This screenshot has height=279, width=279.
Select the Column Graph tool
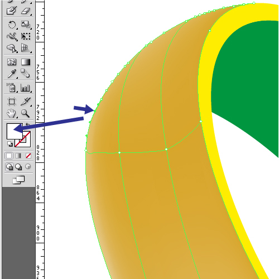tap(26, 88)
